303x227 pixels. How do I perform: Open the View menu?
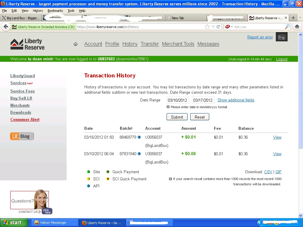25,11
